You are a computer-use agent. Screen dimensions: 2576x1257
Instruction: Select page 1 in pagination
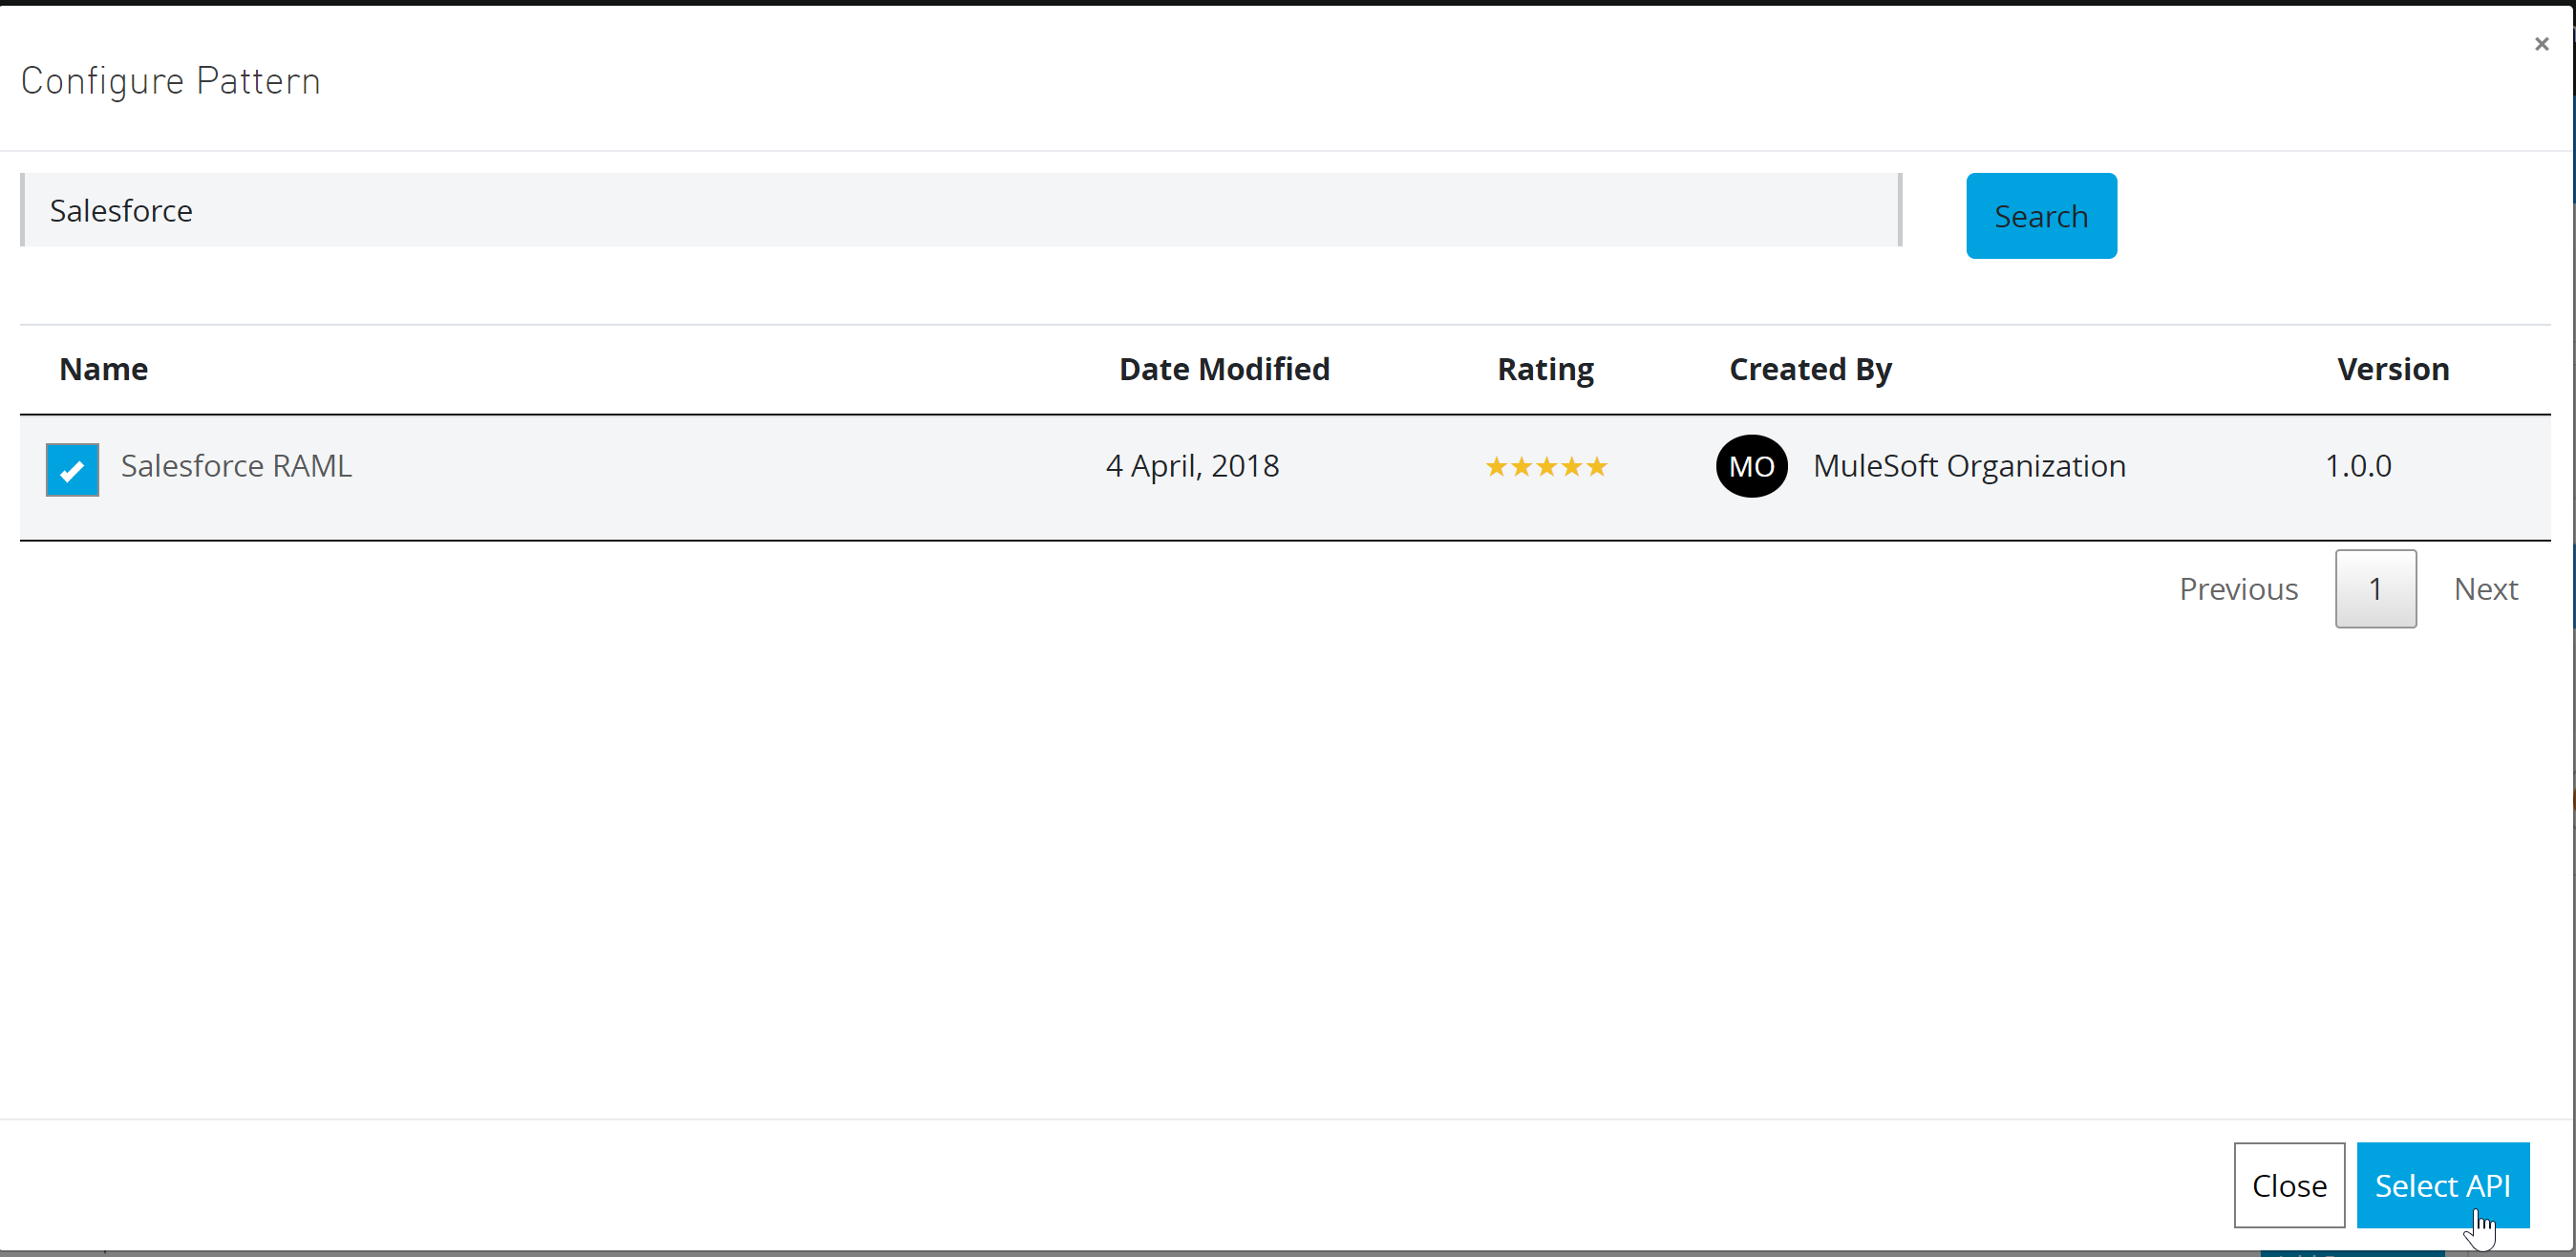coord(2375,589)
